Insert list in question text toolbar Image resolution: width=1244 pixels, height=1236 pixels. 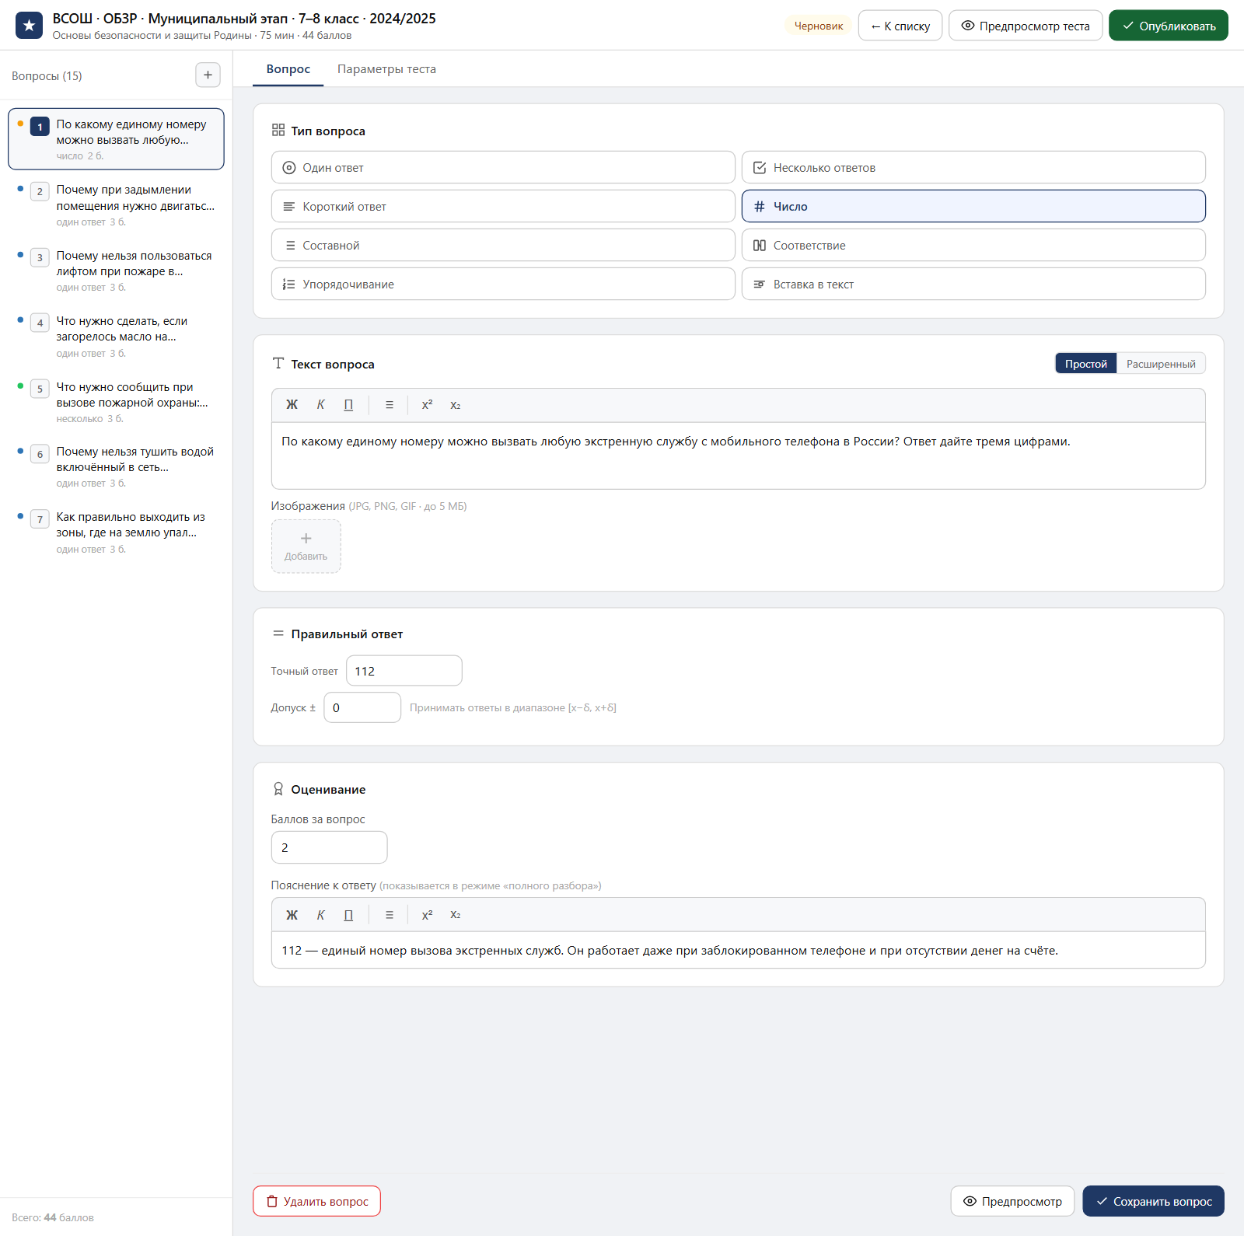[390, 405]
